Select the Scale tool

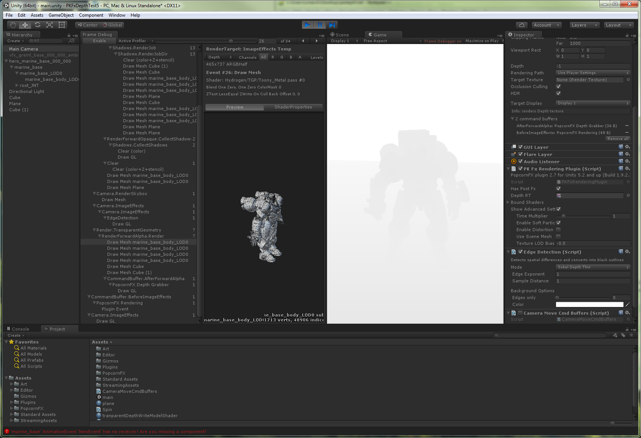(x=49, y=25)
